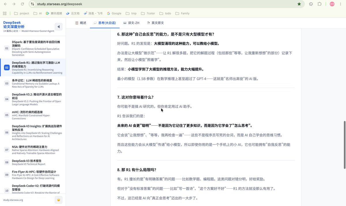The width and height of the screenshot is (346, 206).
Task: Open the Chrome profile avatar
Action: pyautogui.click(x=332, y=4)
